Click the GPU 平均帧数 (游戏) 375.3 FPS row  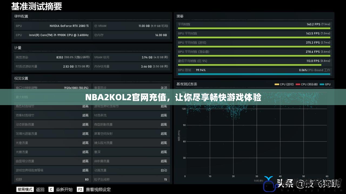254,44
